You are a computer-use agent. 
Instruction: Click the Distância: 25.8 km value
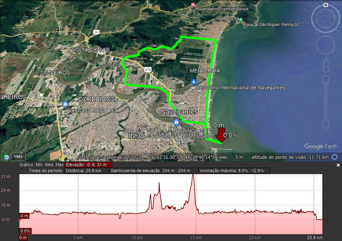click(87, 171)
